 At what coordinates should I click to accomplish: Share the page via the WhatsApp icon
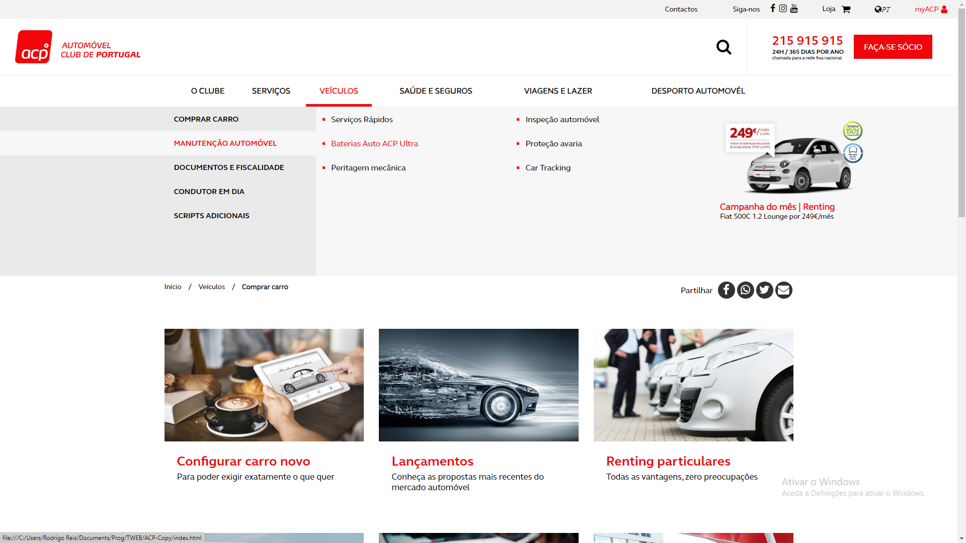click(745, 290)
